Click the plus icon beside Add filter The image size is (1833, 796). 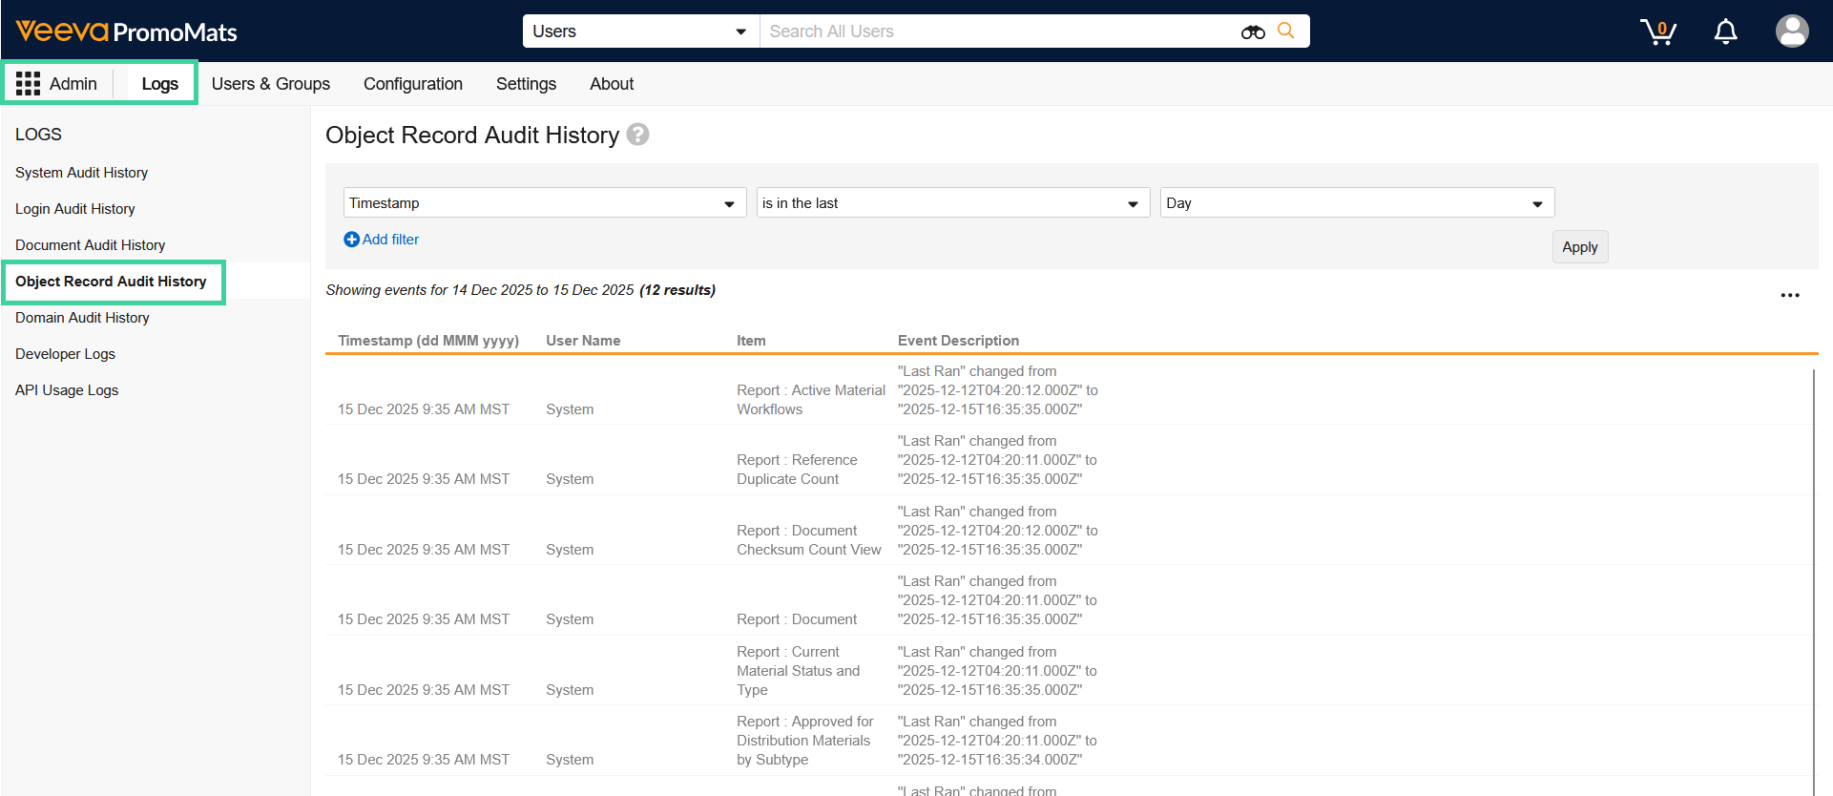(351, 240)
